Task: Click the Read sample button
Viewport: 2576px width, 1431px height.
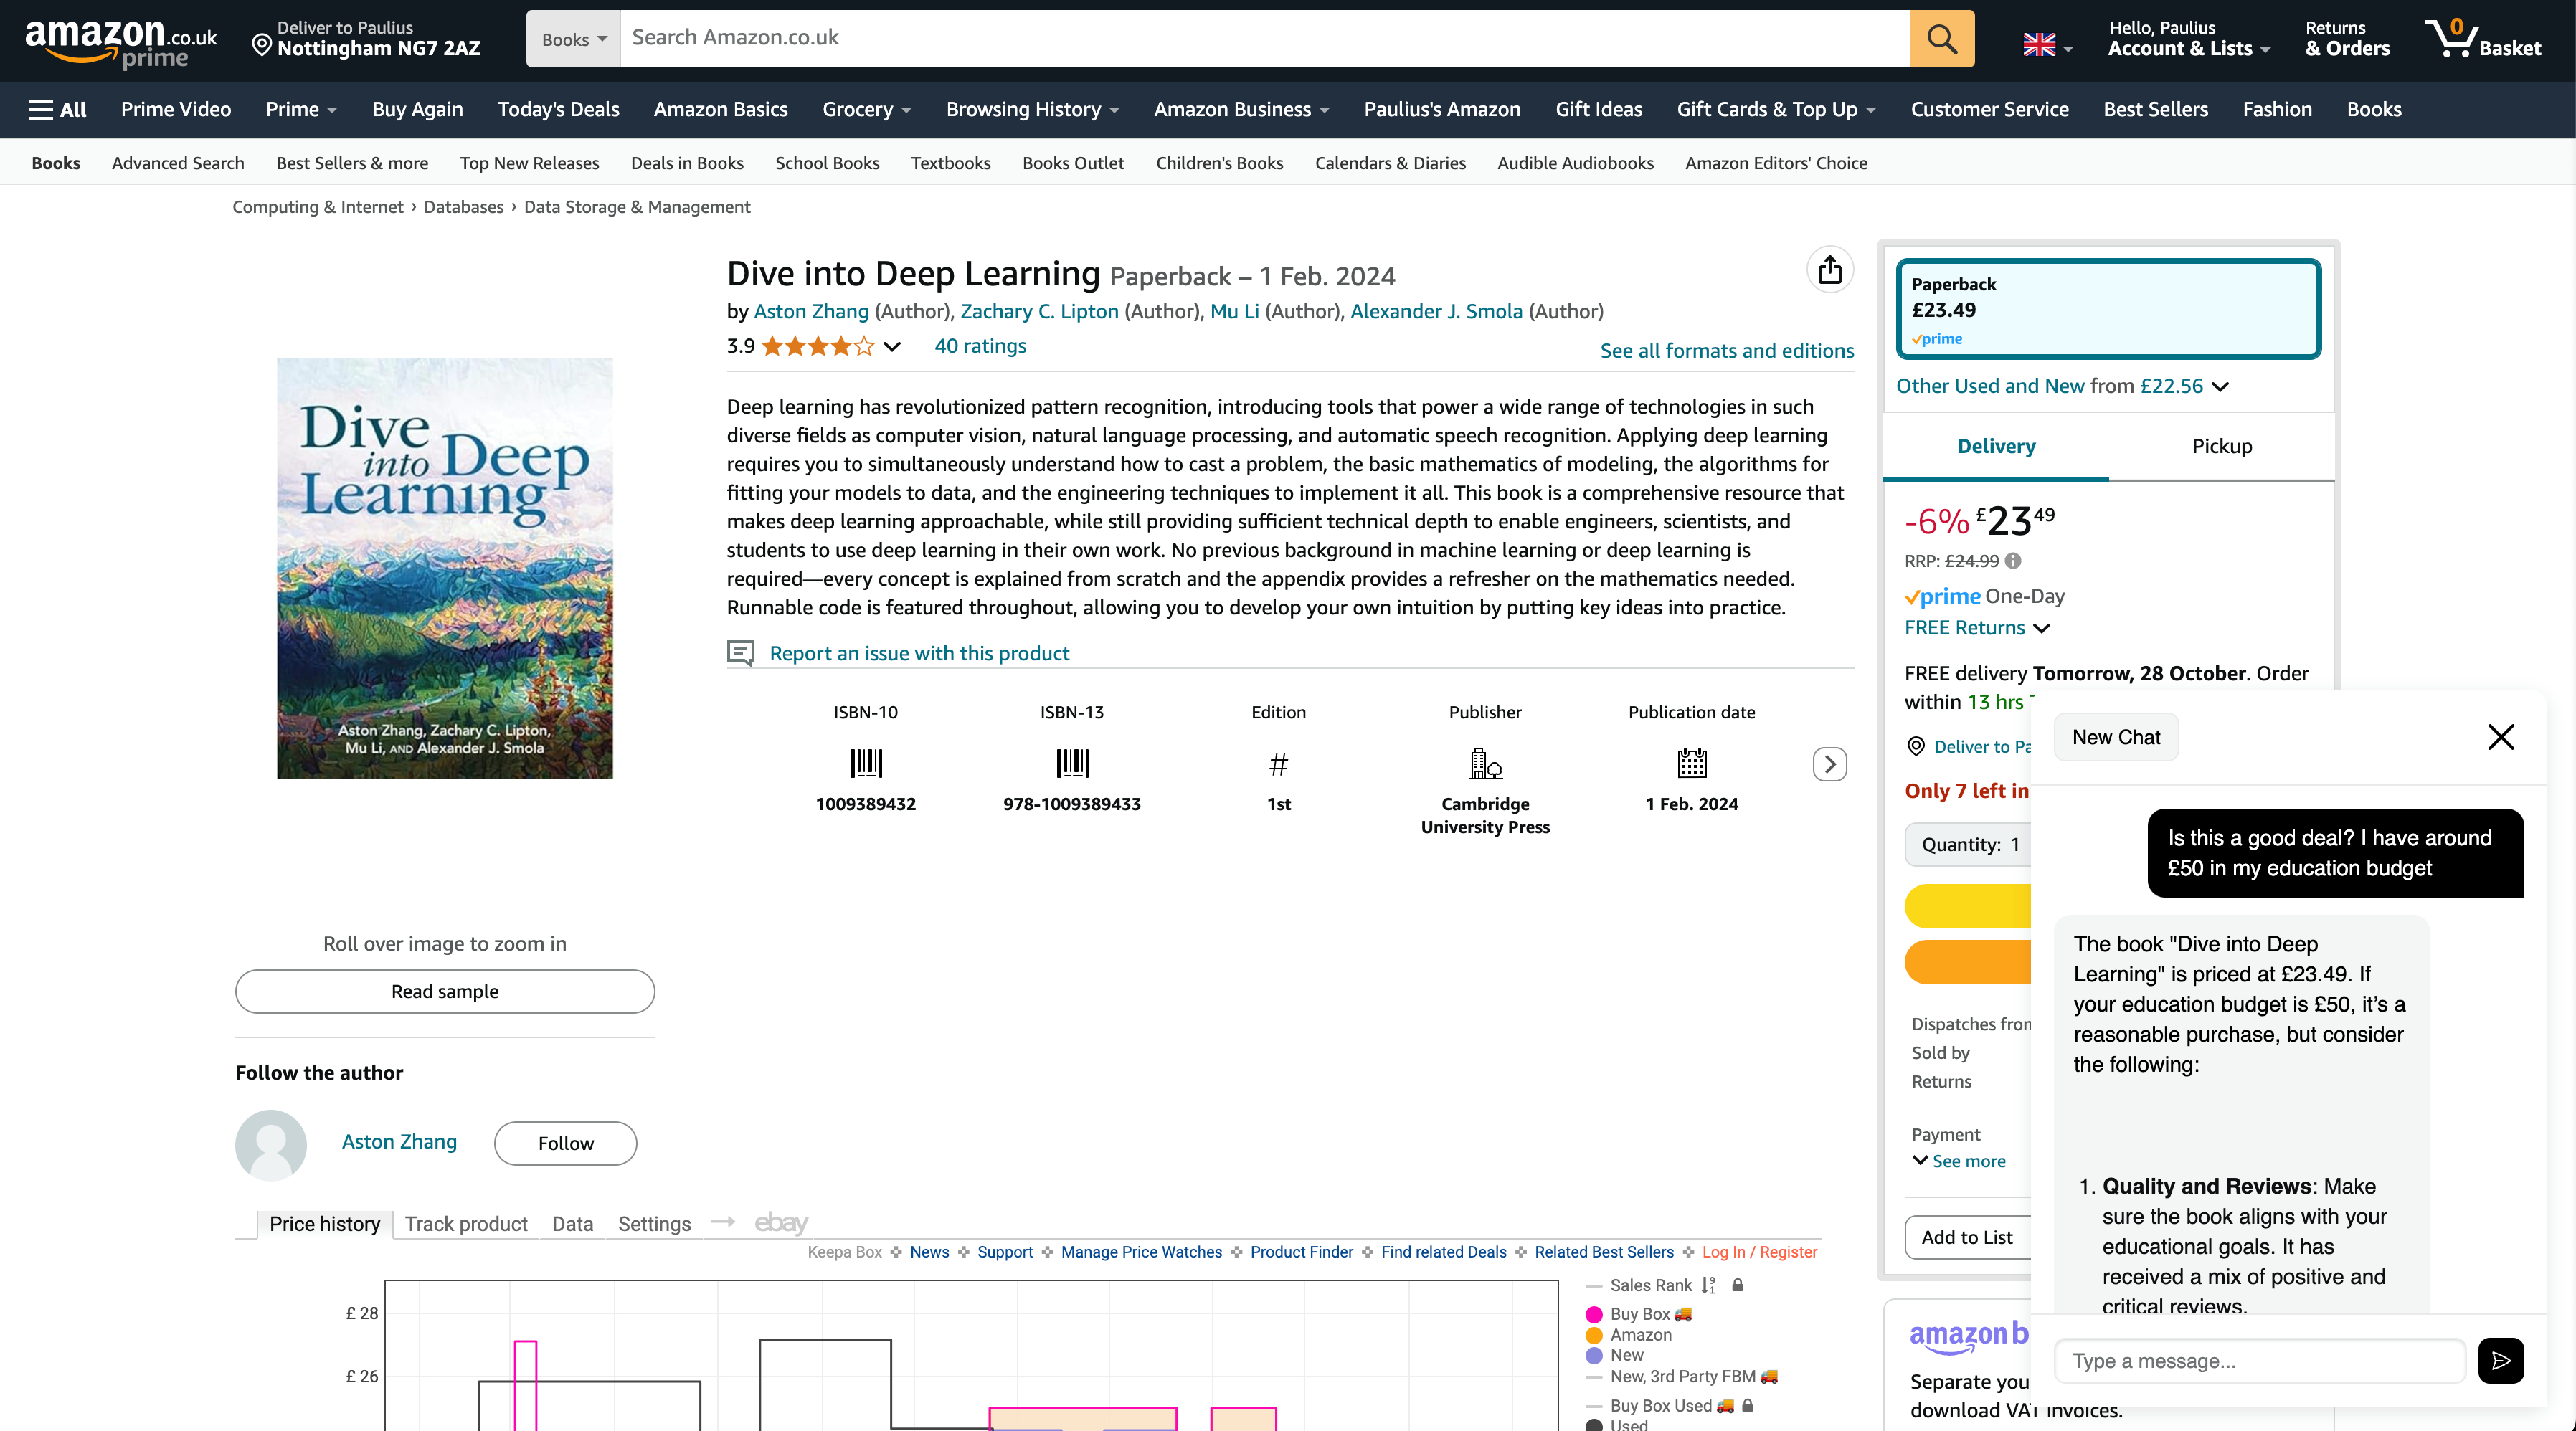Action: 444,991
